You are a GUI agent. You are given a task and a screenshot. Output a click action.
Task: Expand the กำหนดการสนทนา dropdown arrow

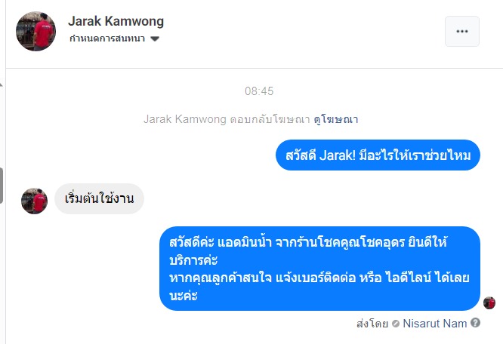pyautogui.click(x=155, y=38)
